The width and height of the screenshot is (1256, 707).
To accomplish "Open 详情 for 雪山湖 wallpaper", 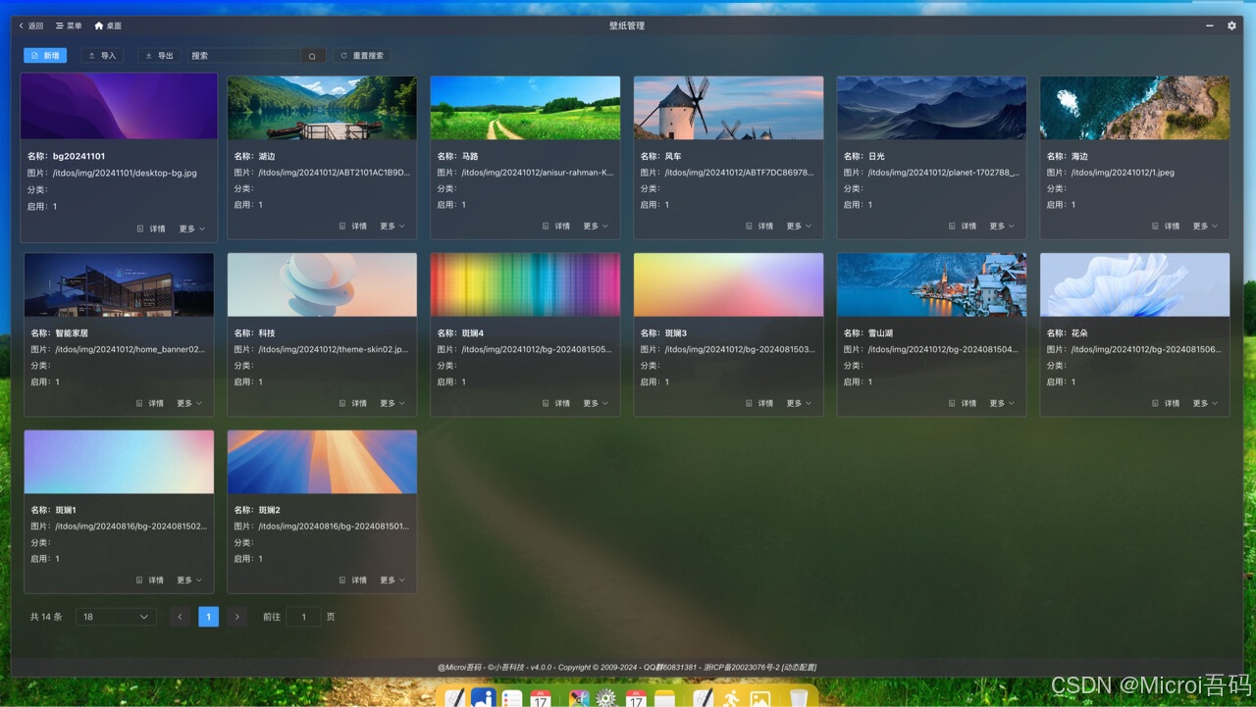I will point(963,403).
